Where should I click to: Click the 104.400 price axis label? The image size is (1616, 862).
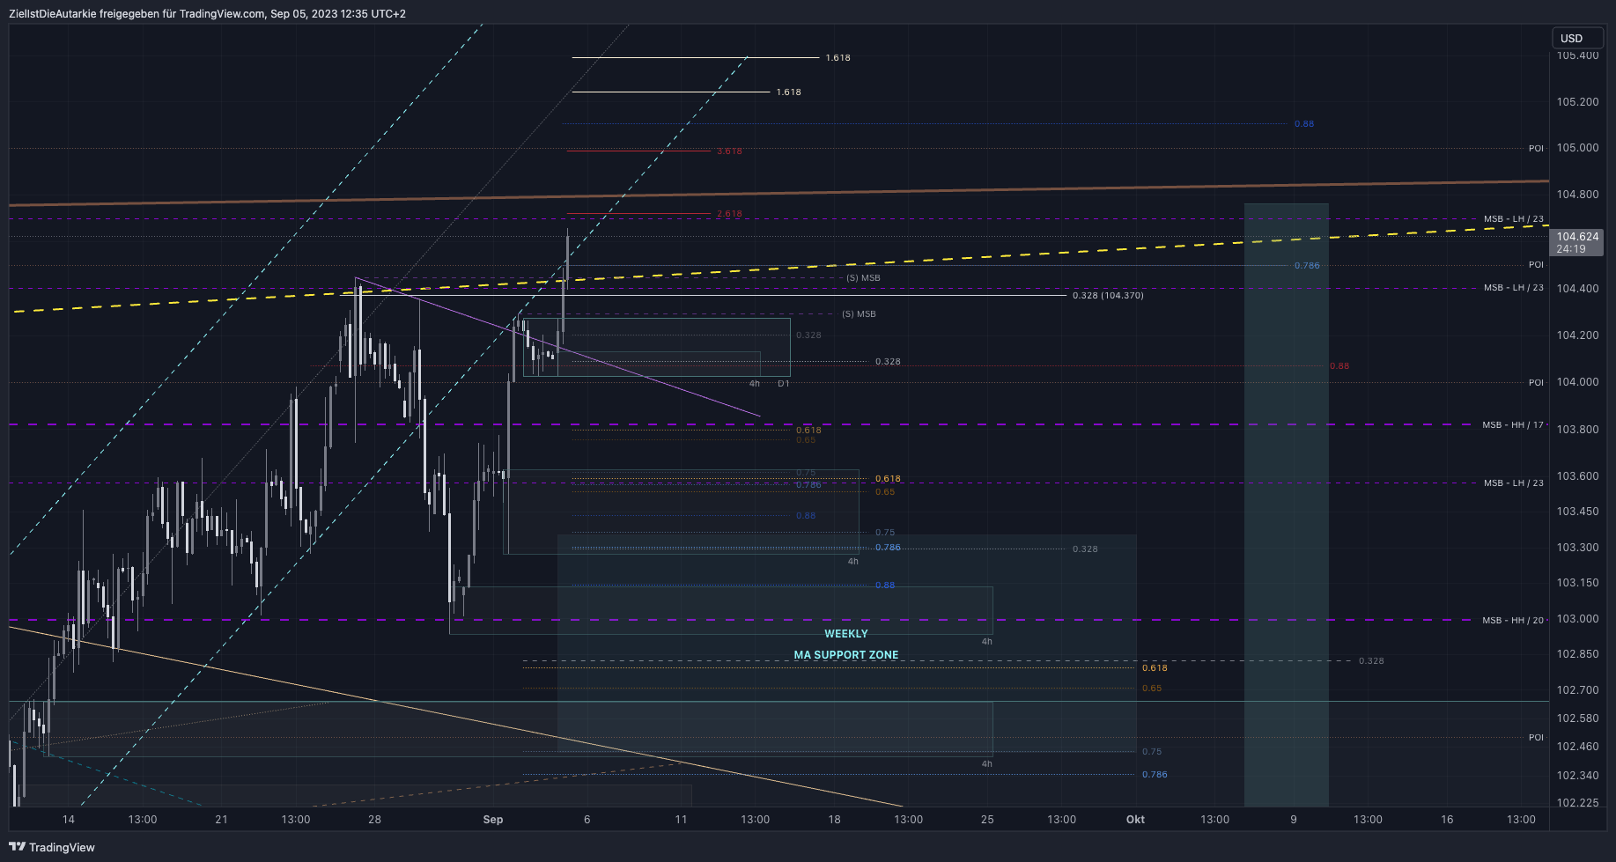point(1577,289)
